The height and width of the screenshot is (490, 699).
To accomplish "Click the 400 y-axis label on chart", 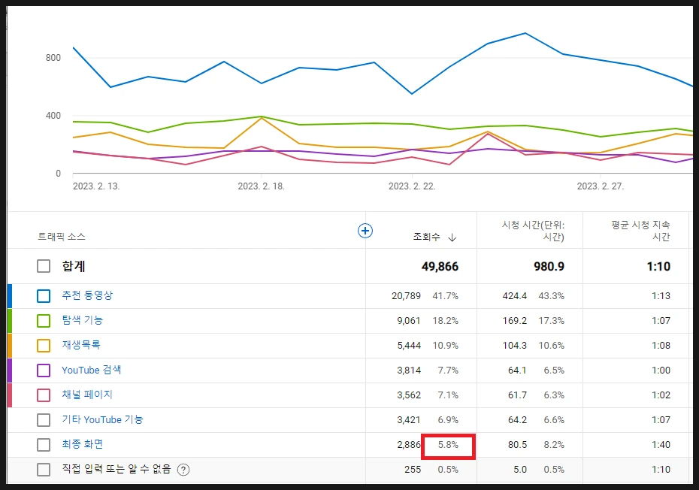I will click(53, 116).
